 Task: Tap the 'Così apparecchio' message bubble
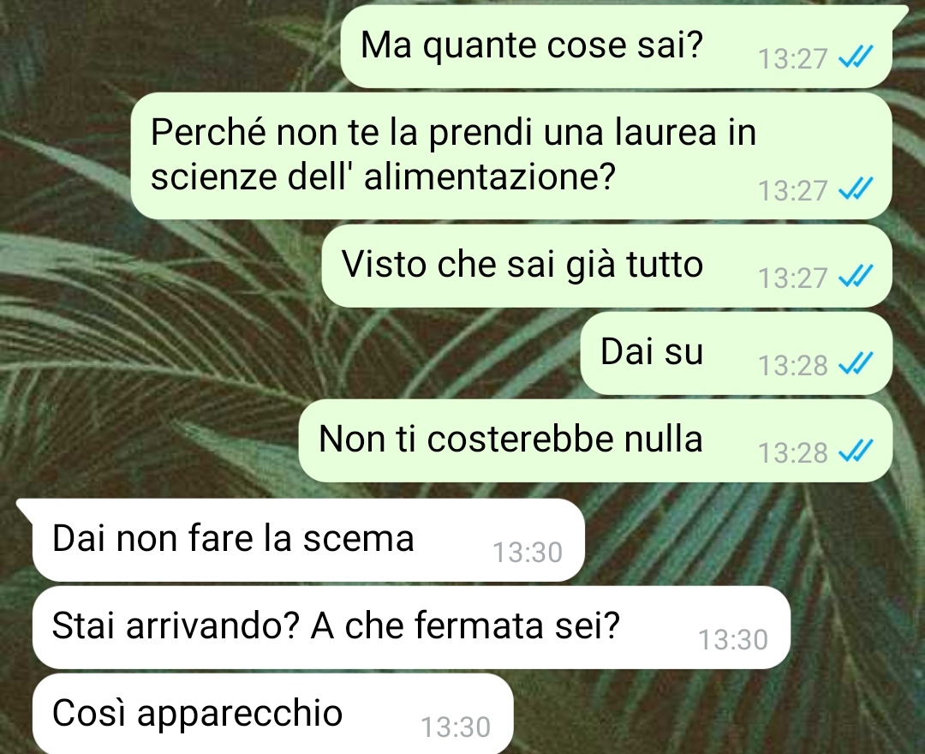point(272,713)
